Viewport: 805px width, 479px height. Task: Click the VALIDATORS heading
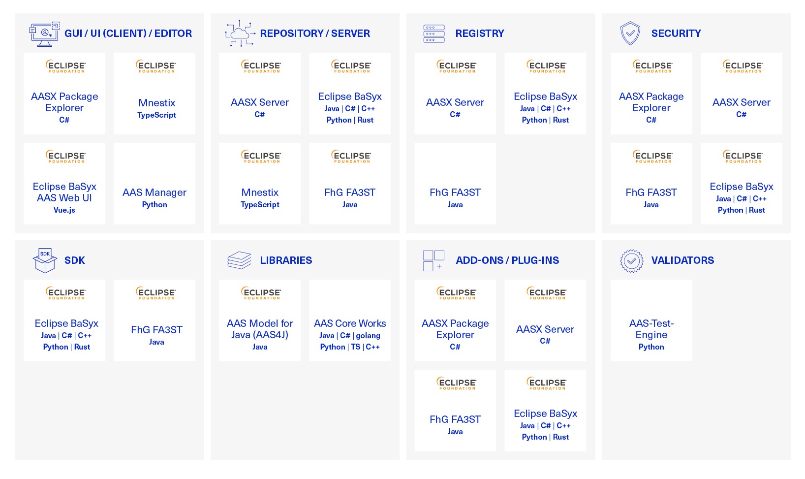[x=682, y=260]
